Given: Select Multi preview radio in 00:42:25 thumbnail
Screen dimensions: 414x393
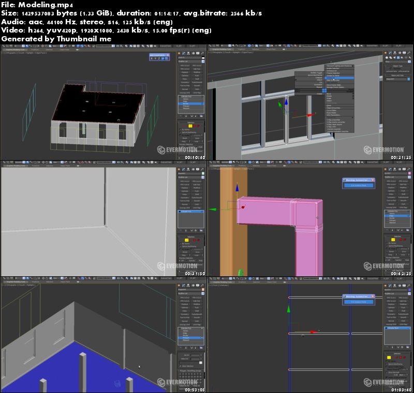Looking at the screenshot, I should coord(404,260).
